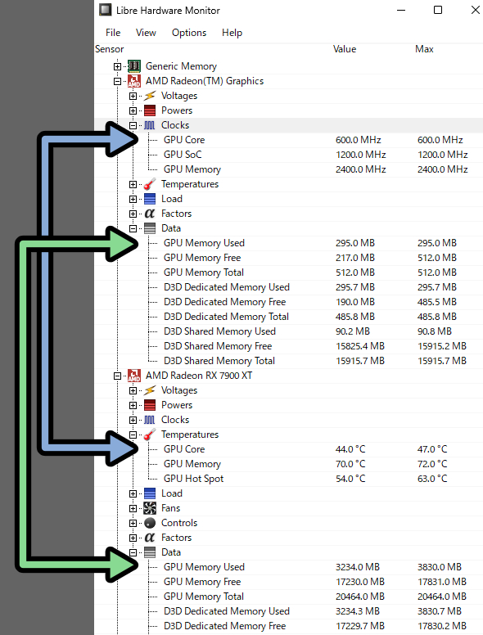Collapse the highlighted Clocks node
The image size is (483, 635).
[133, 125]
